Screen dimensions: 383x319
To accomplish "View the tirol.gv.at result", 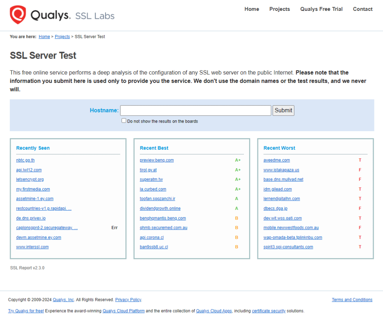I will pos(148,170).
